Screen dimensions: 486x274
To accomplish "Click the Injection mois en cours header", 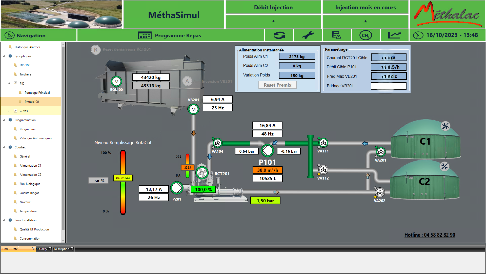I will click(366, 7).
